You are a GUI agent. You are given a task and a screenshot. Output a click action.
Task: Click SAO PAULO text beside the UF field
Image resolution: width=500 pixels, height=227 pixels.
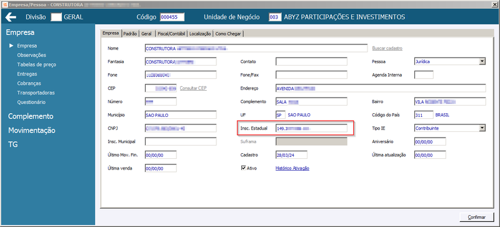pyautogui.click(x=299, y=115)
